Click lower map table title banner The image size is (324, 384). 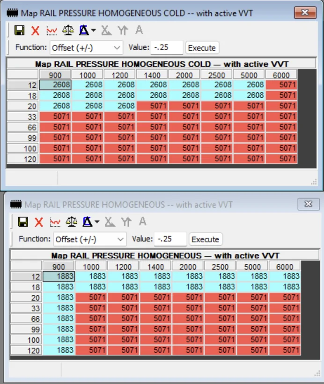pyautogui.click(x=165, y=255)
